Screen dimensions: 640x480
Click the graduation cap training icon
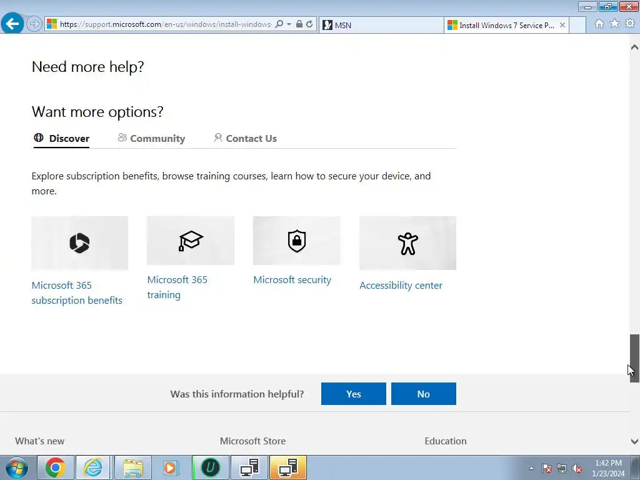[191, 241]
